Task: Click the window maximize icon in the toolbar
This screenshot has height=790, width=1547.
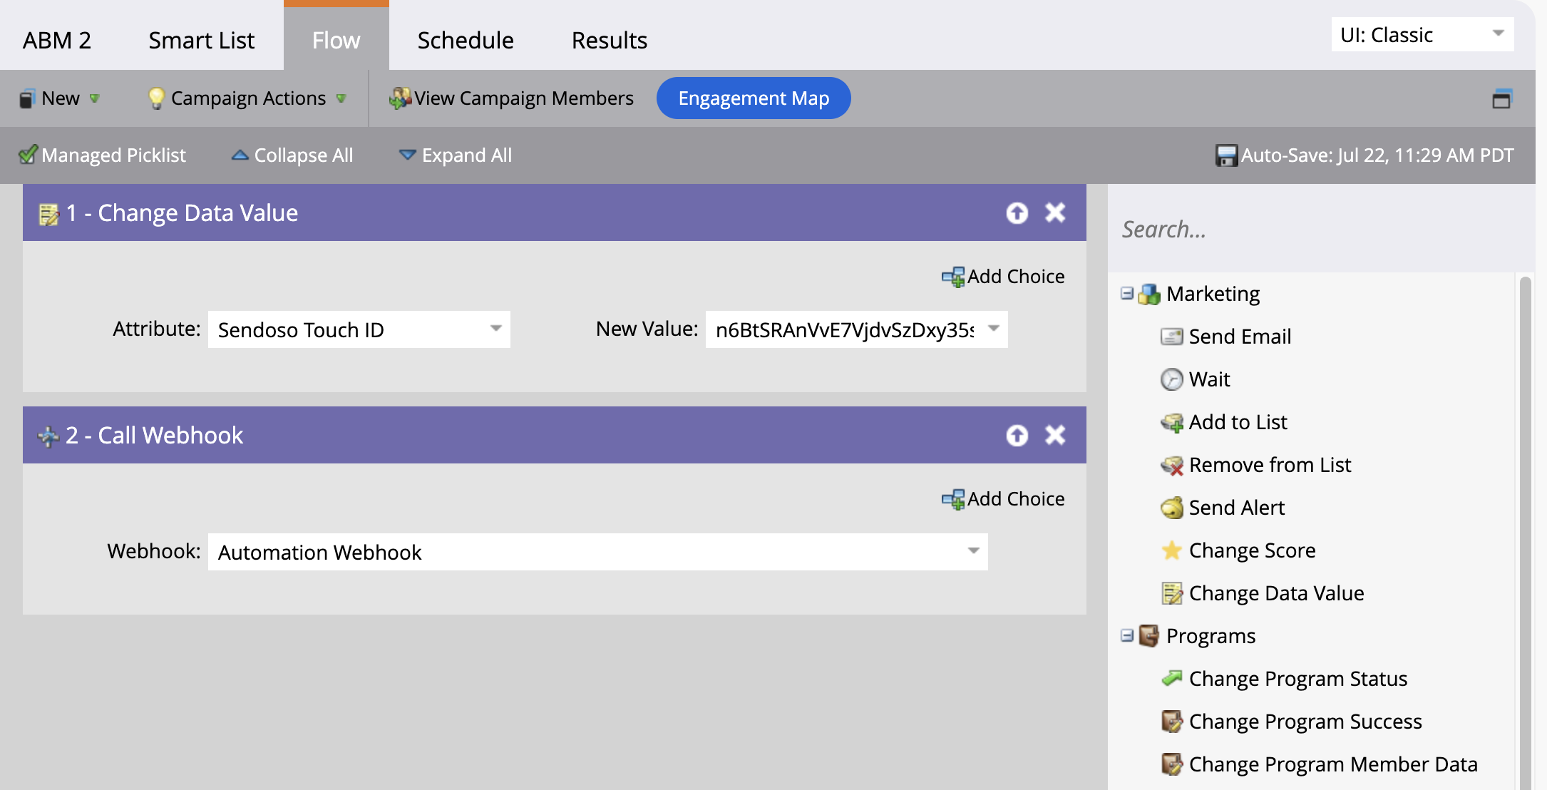Action: (x=1501, y=98)
